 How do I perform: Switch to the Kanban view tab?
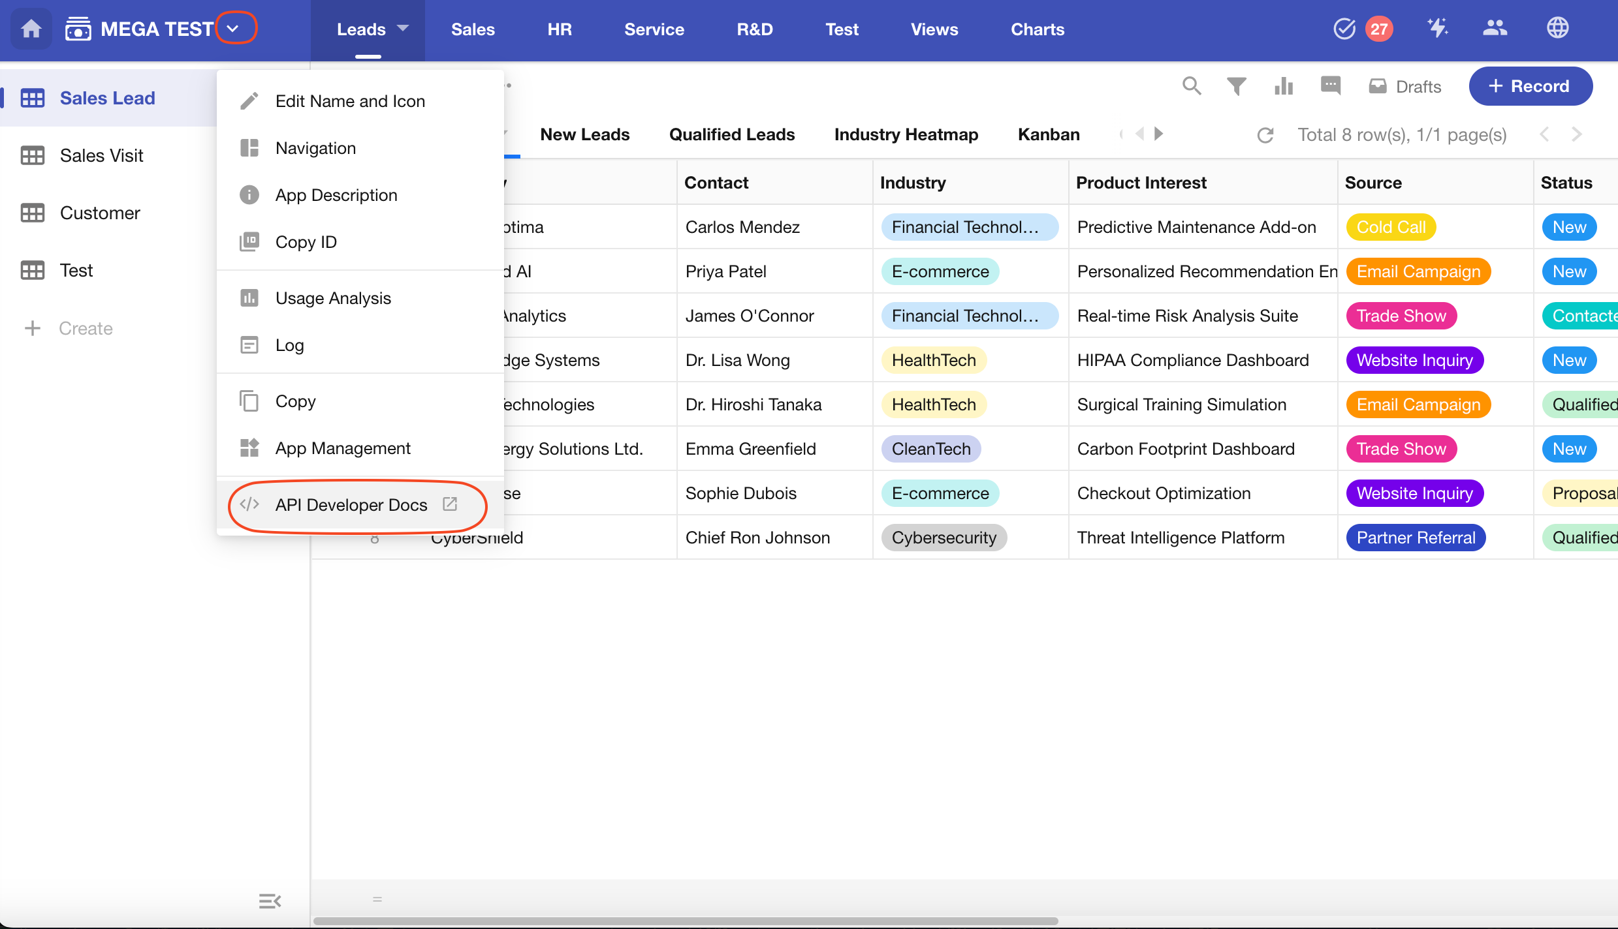(1048, 134)
